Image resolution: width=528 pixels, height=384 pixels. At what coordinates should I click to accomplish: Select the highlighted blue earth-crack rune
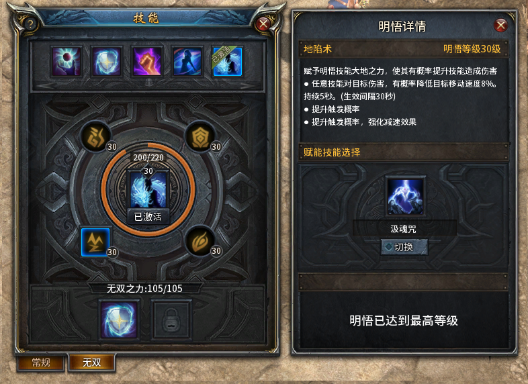[x=95, y=242]
